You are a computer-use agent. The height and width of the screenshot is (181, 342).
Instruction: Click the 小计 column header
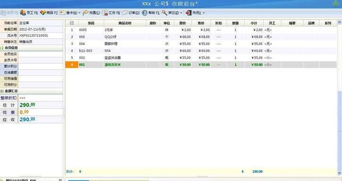coord(254,23)
